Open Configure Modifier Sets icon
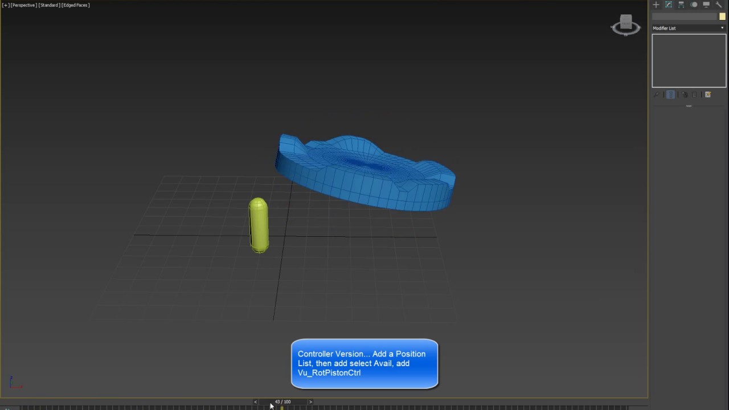 pyautogui.click(x=708, y=95)
